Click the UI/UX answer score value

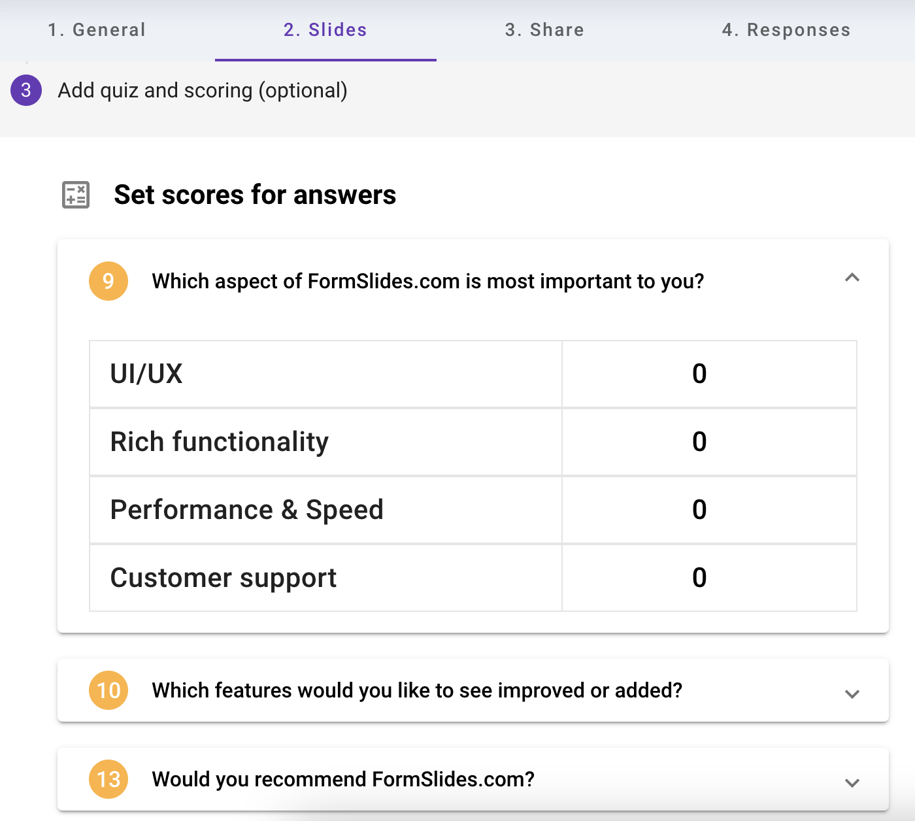tap(699, 374)
